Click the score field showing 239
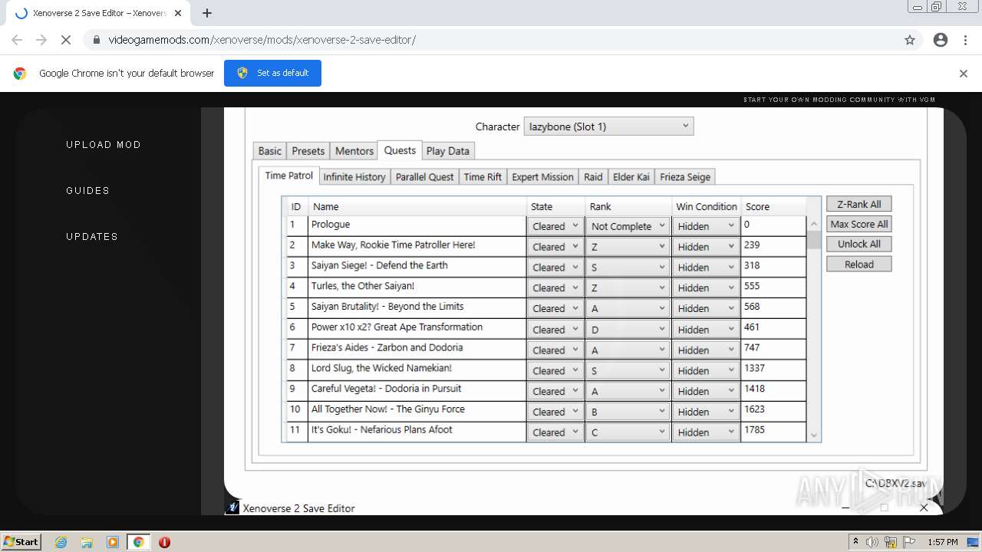Screen dimensions: 982x552 click(x=773, y=246)
